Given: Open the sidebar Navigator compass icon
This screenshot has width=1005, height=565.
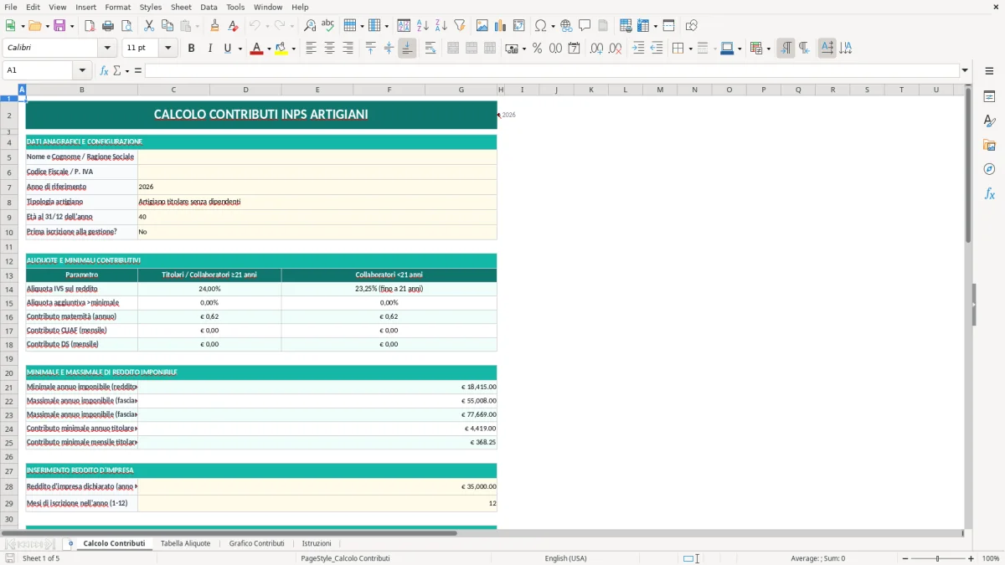Looking at the screenshot, I should tap(989, 169).
